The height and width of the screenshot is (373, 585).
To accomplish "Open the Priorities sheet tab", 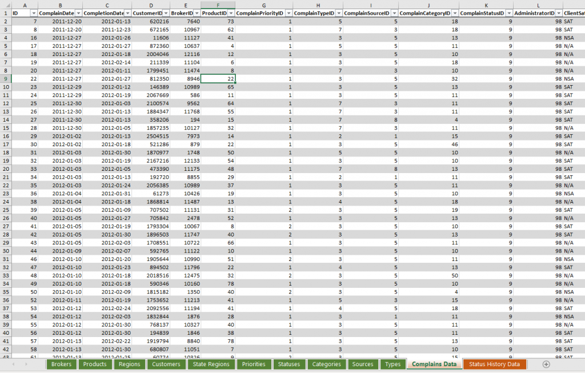I will (x=254, y=364).
